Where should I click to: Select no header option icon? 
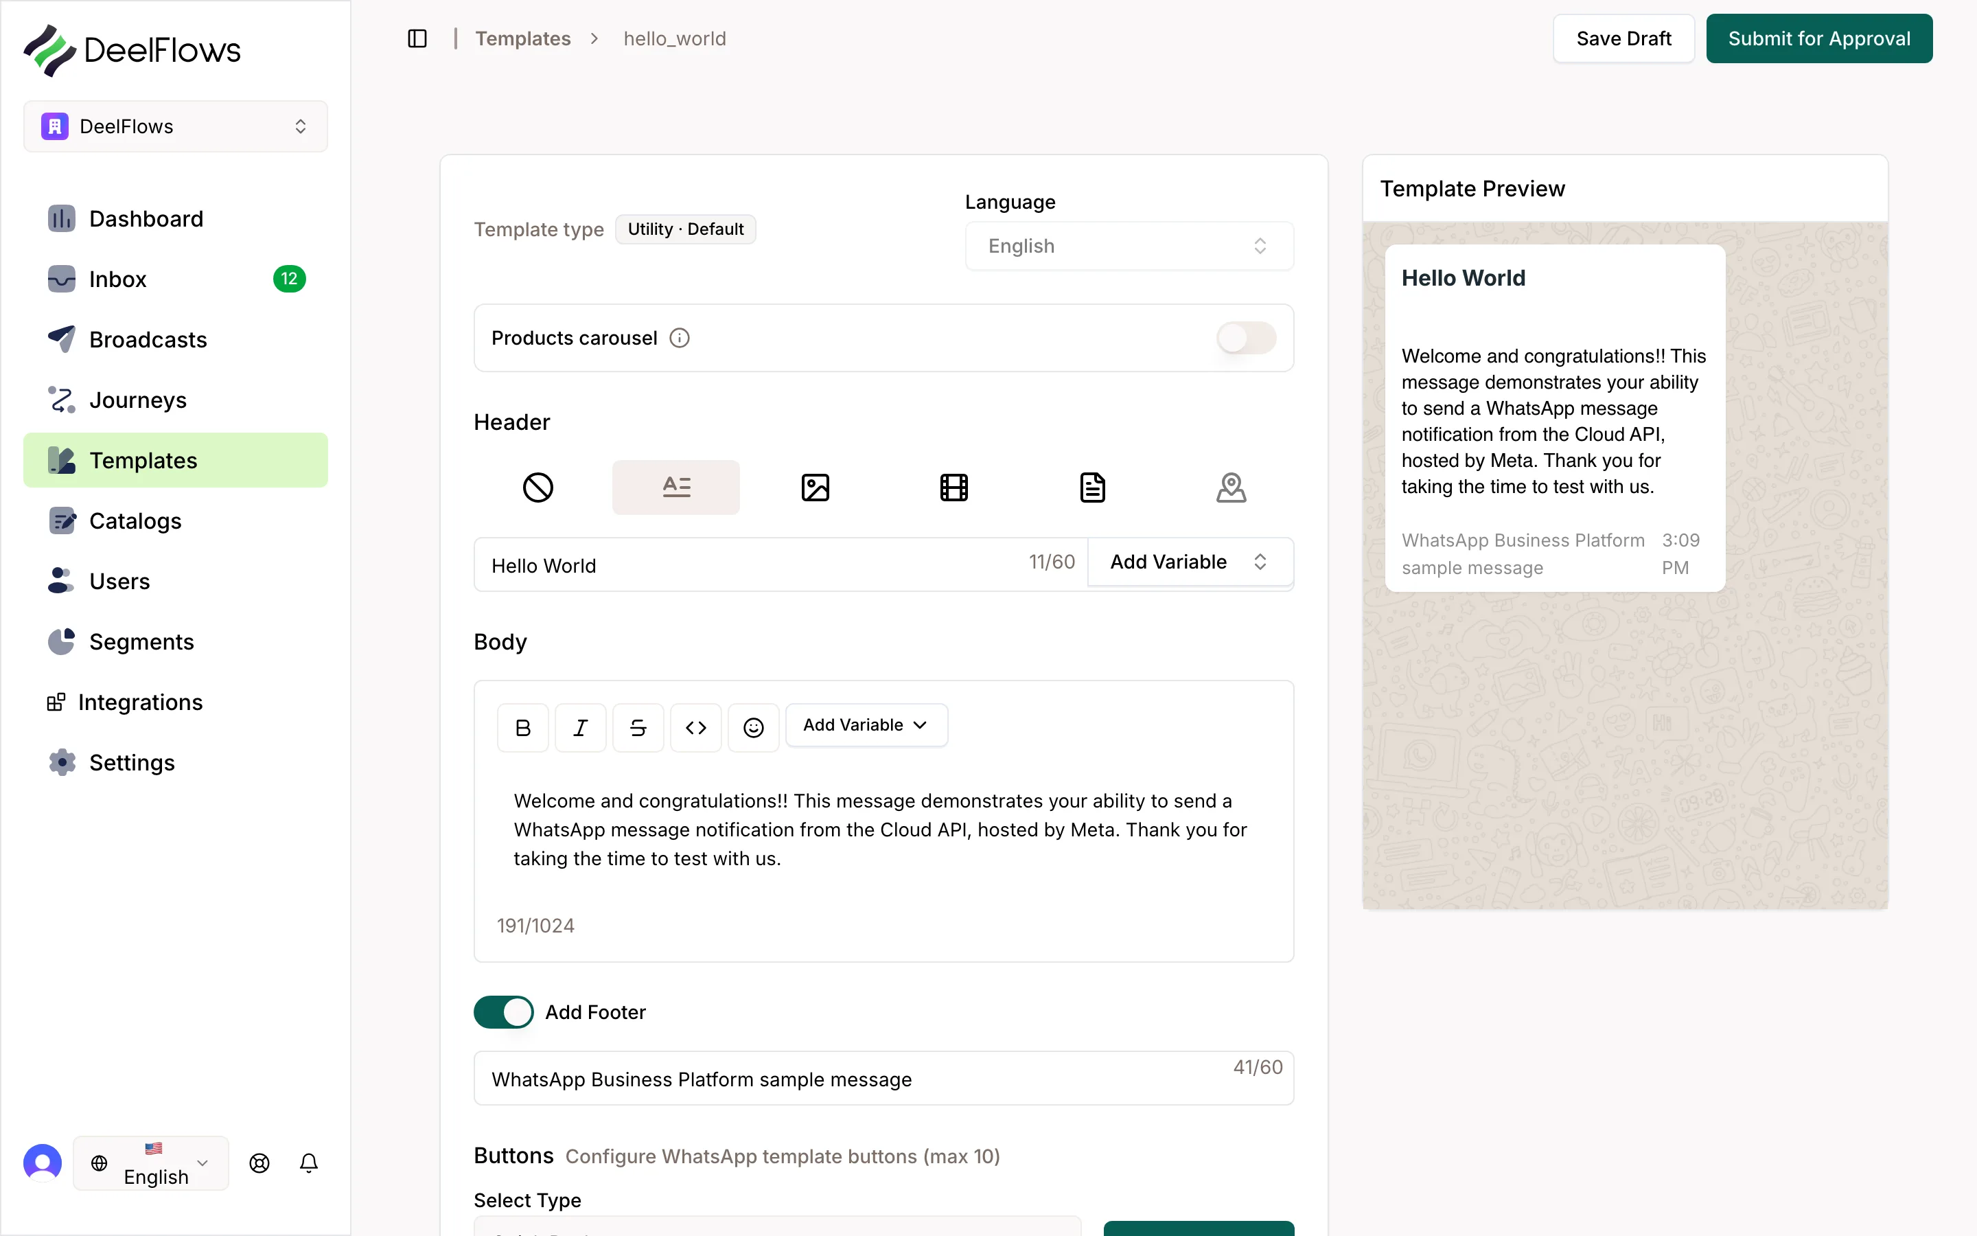coord(537,488)
